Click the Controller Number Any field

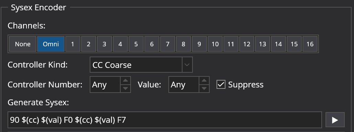(105, 84)
